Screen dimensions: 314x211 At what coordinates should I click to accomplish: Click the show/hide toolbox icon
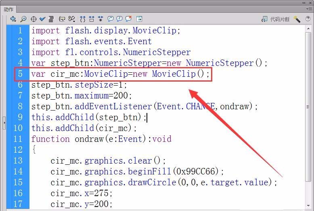tap(139, 19)
